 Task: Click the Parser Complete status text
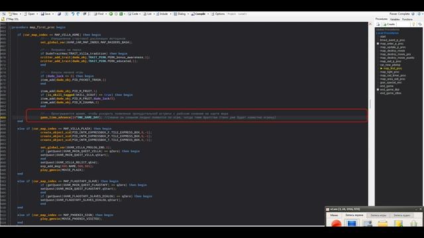tap(399, 14)
